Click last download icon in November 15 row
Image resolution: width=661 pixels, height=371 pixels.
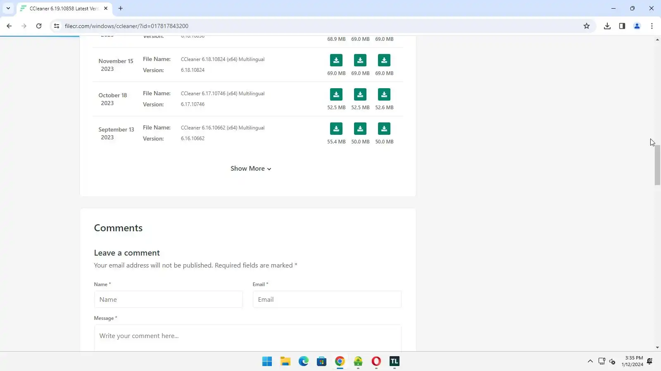384,60
